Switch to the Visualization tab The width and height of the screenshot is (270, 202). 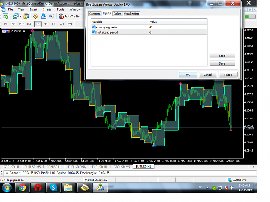131,14
